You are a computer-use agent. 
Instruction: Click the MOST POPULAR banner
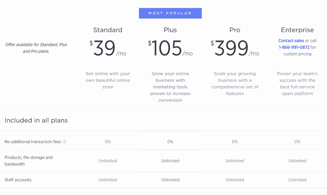[x=170, y=13]
